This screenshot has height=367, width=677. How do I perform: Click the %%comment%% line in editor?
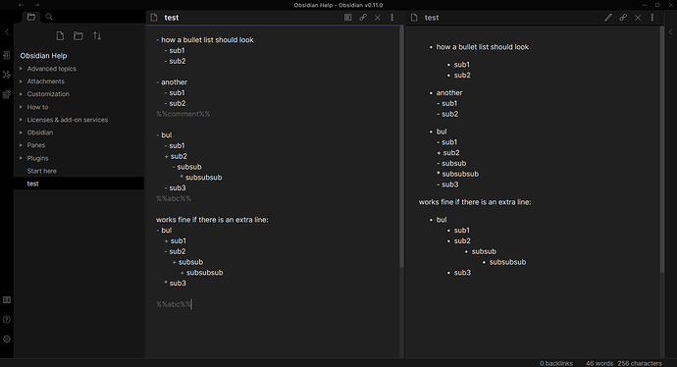pos(183,114)
